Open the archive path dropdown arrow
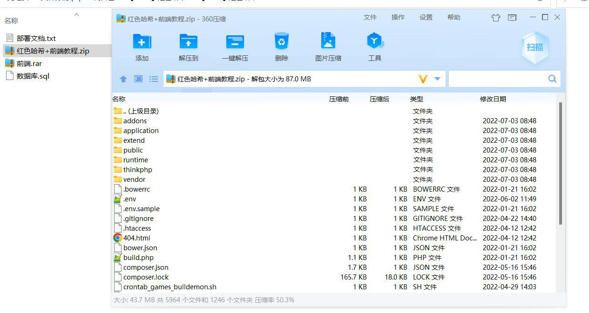Screen dimensions: 589x313 pos(438,79)
